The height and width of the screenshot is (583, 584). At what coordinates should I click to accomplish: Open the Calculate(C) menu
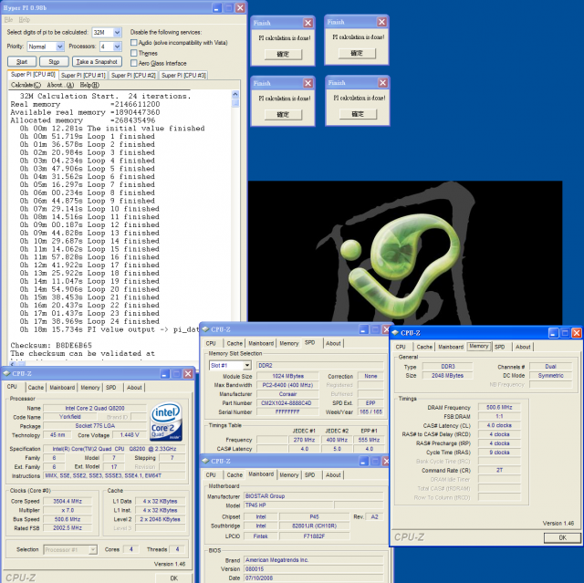26,85
